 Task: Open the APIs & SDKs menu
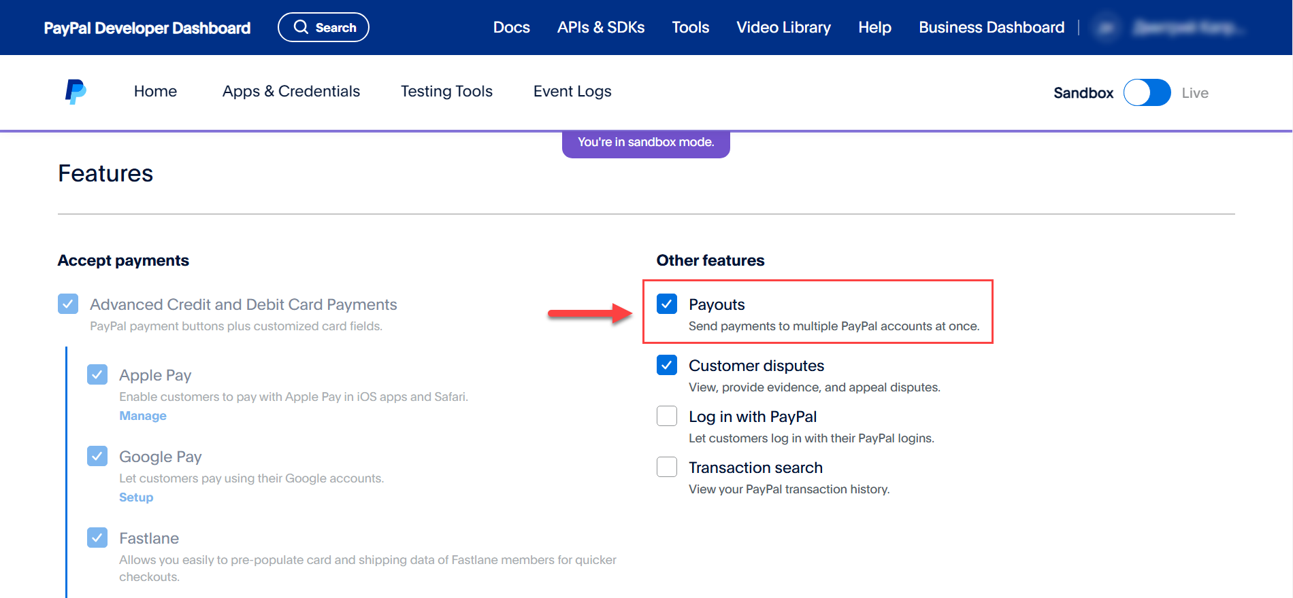[601, 27]
